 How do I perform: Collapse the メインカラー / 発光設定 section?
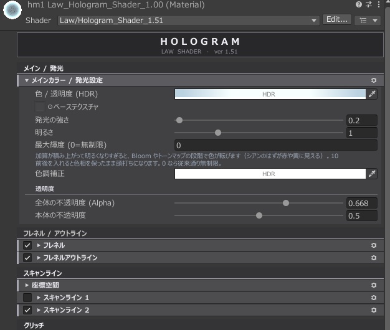[x=27, y=80]
